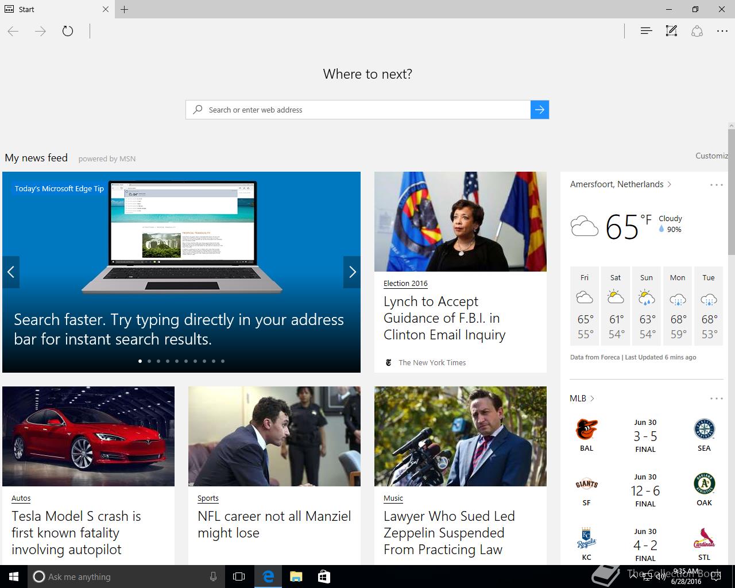
Task: Click The New York Times source
Action: click(432, 362)
